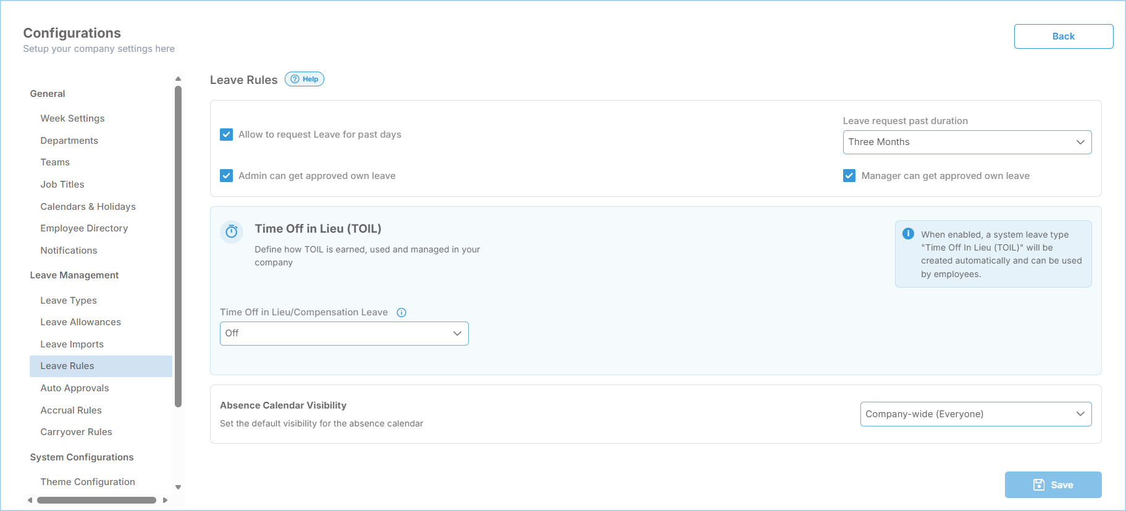Viewport: 1126px width, 511px height.
Task: Click the info icon beside Time Off in Lieu/Compensation Leave
Action: point(401,312)
